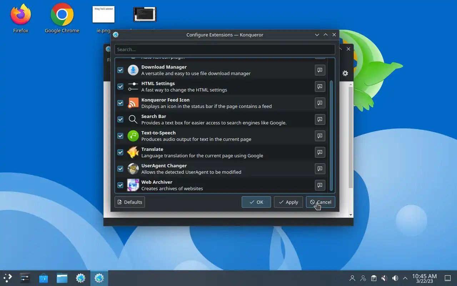Open About info for Translate

[x=320, y=152]
